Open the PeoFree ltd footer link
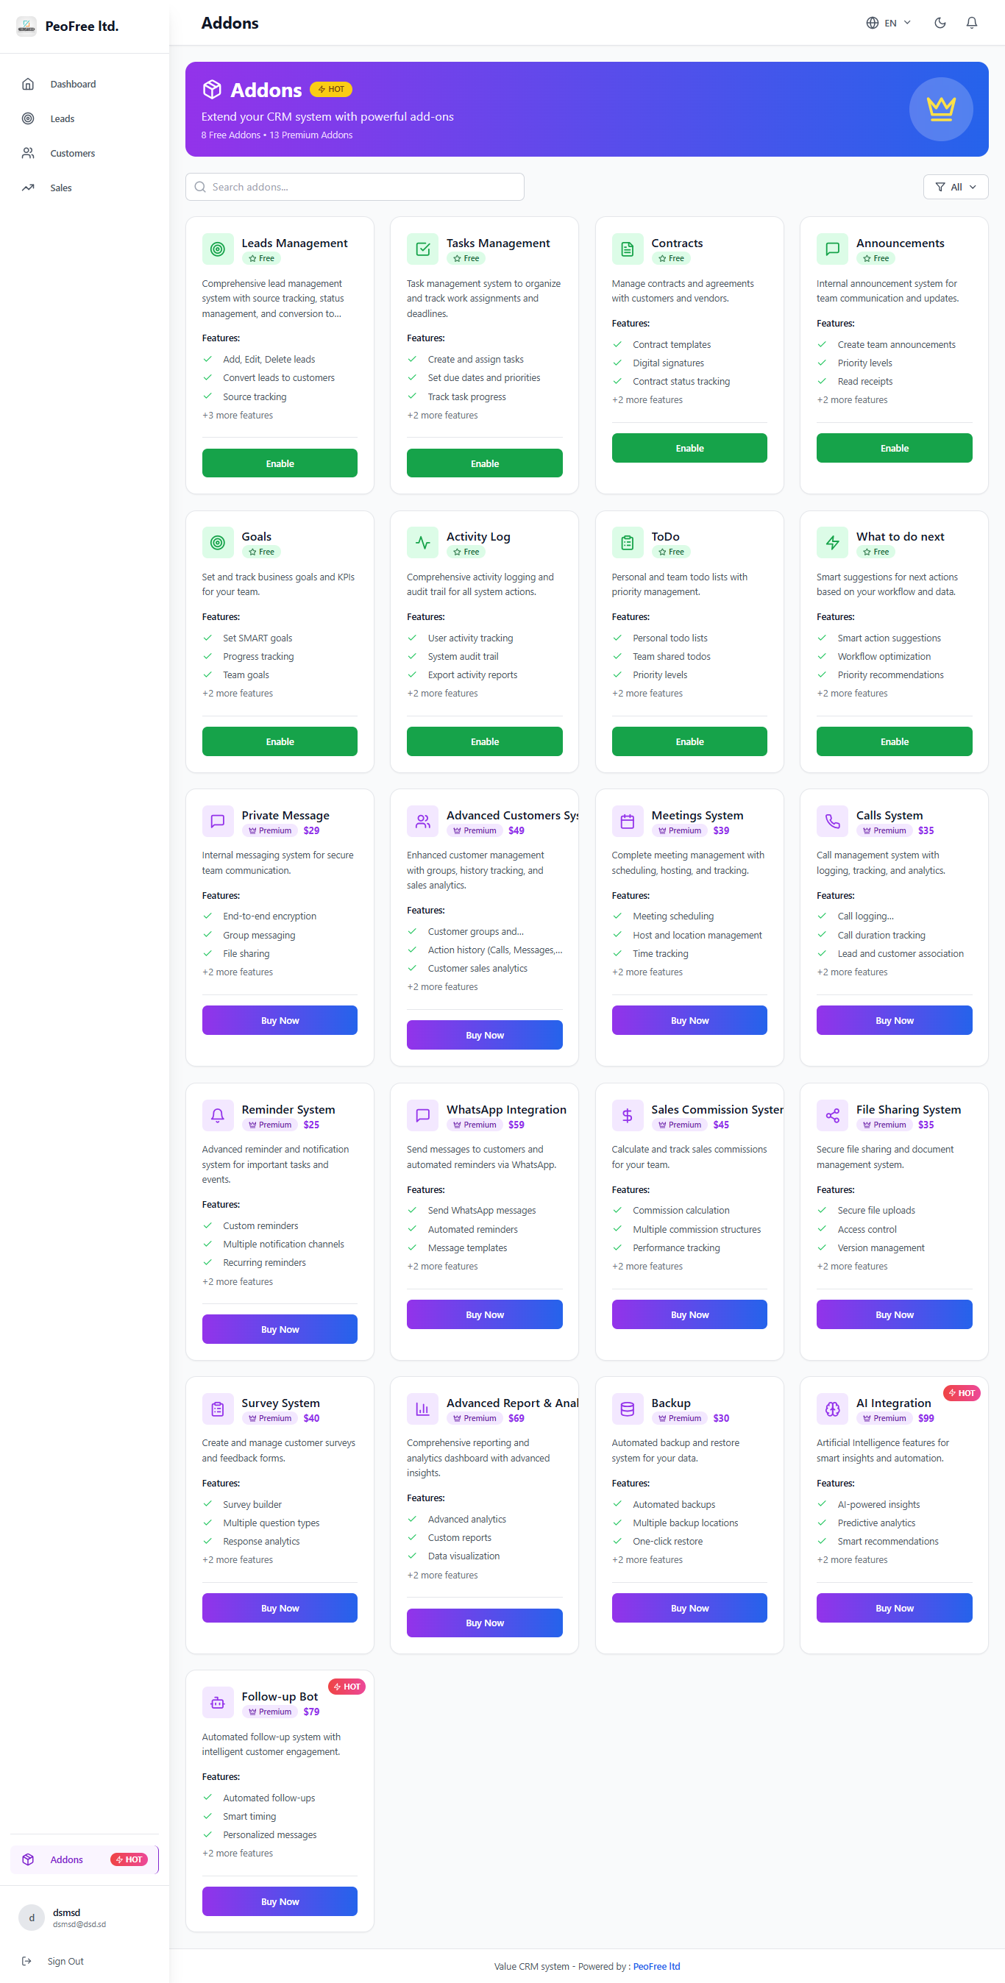 click(656, 1966)
